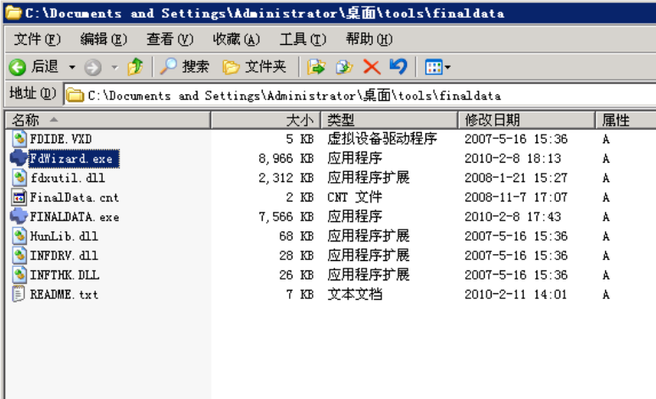Viewport: 656px width, 399px height.
Task: Select the file name FdWizard.exe
Action: pos(74,158)
